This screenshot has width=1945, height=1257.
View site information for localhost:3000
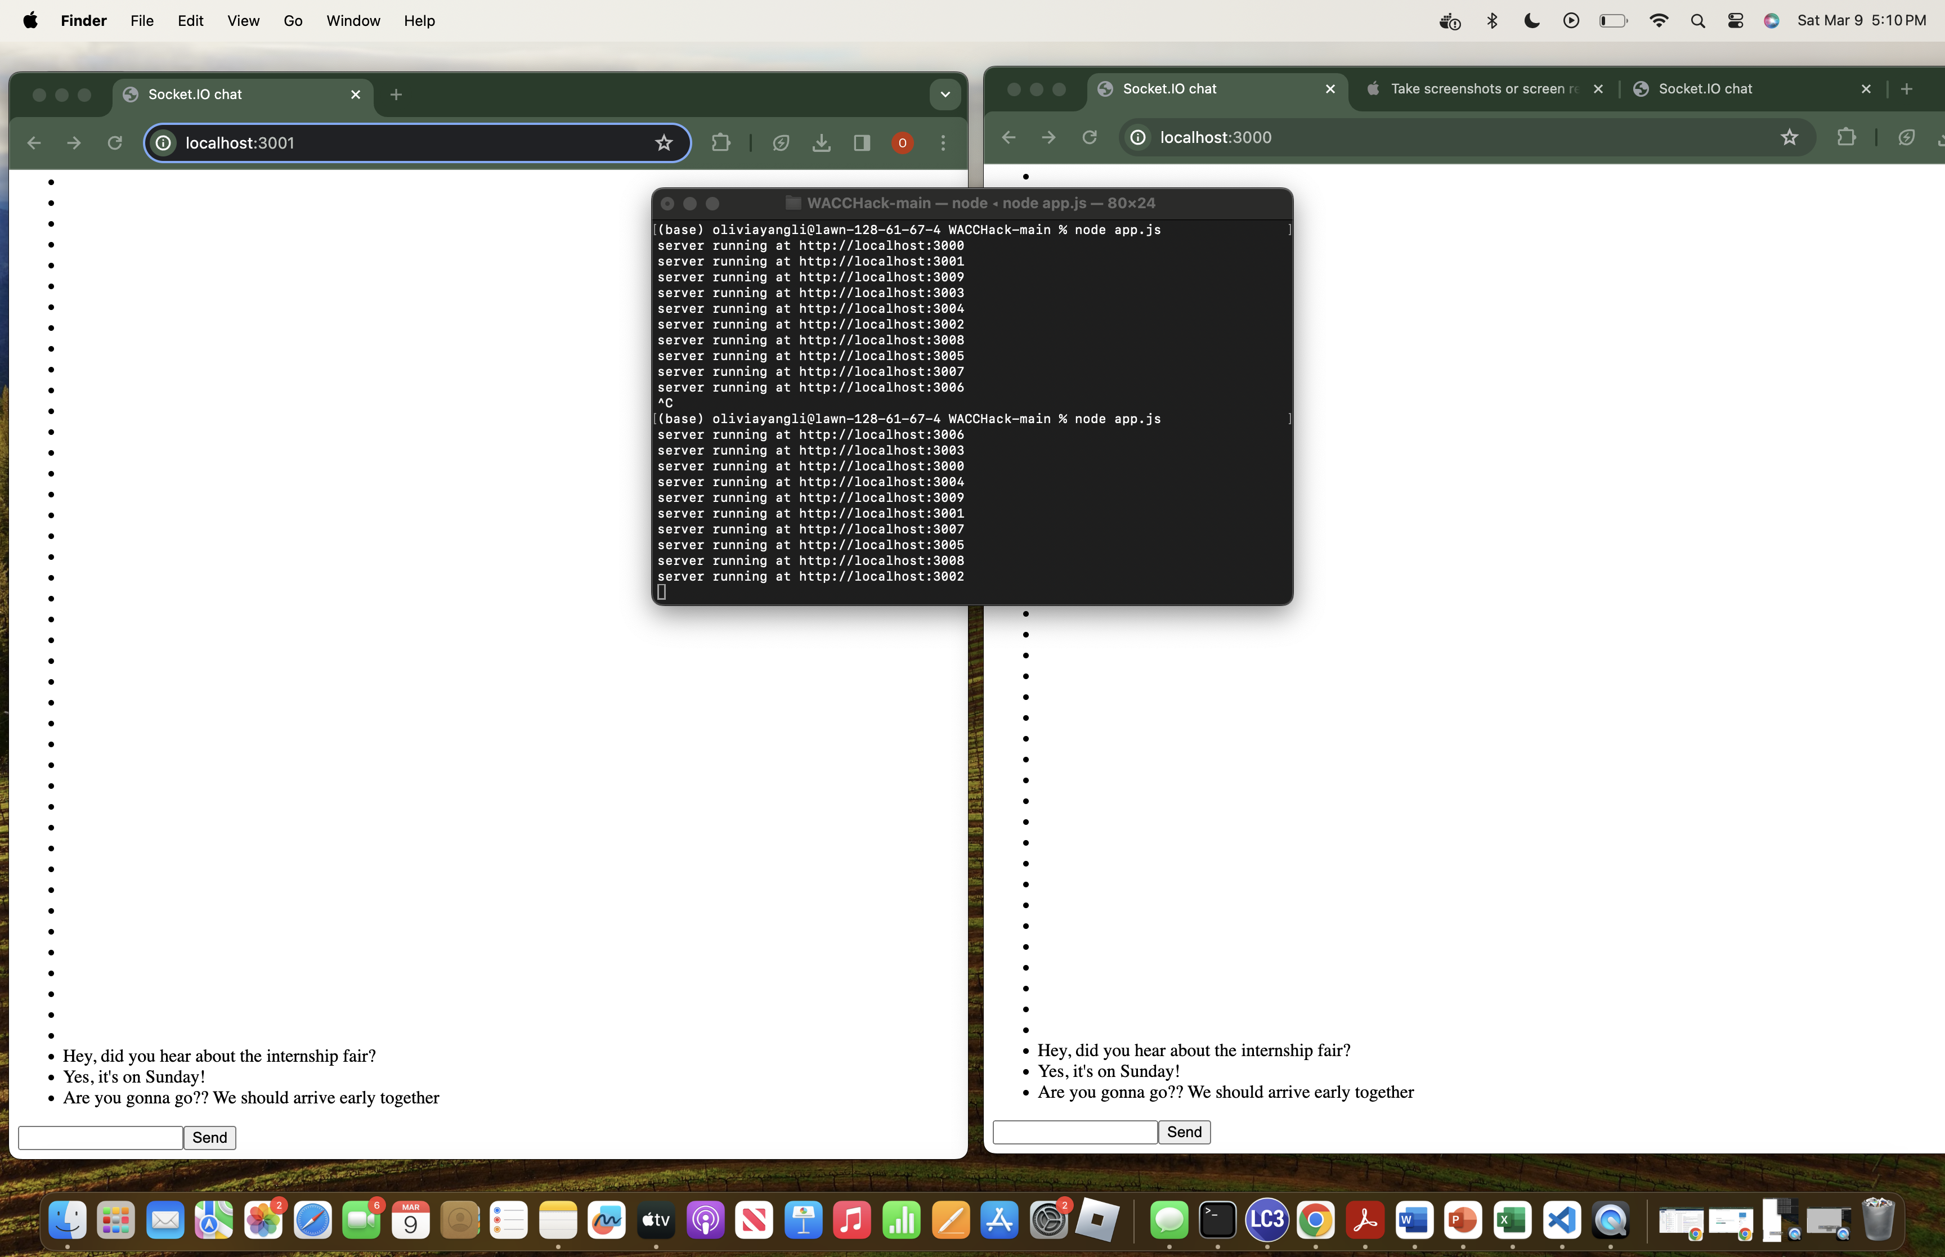pos(1138,137)
